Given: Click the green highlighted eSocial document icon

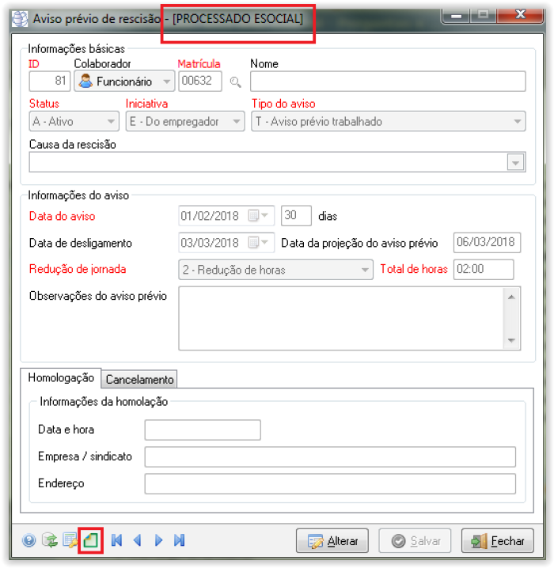Looking at the screenshot, I should pos(90,541).
